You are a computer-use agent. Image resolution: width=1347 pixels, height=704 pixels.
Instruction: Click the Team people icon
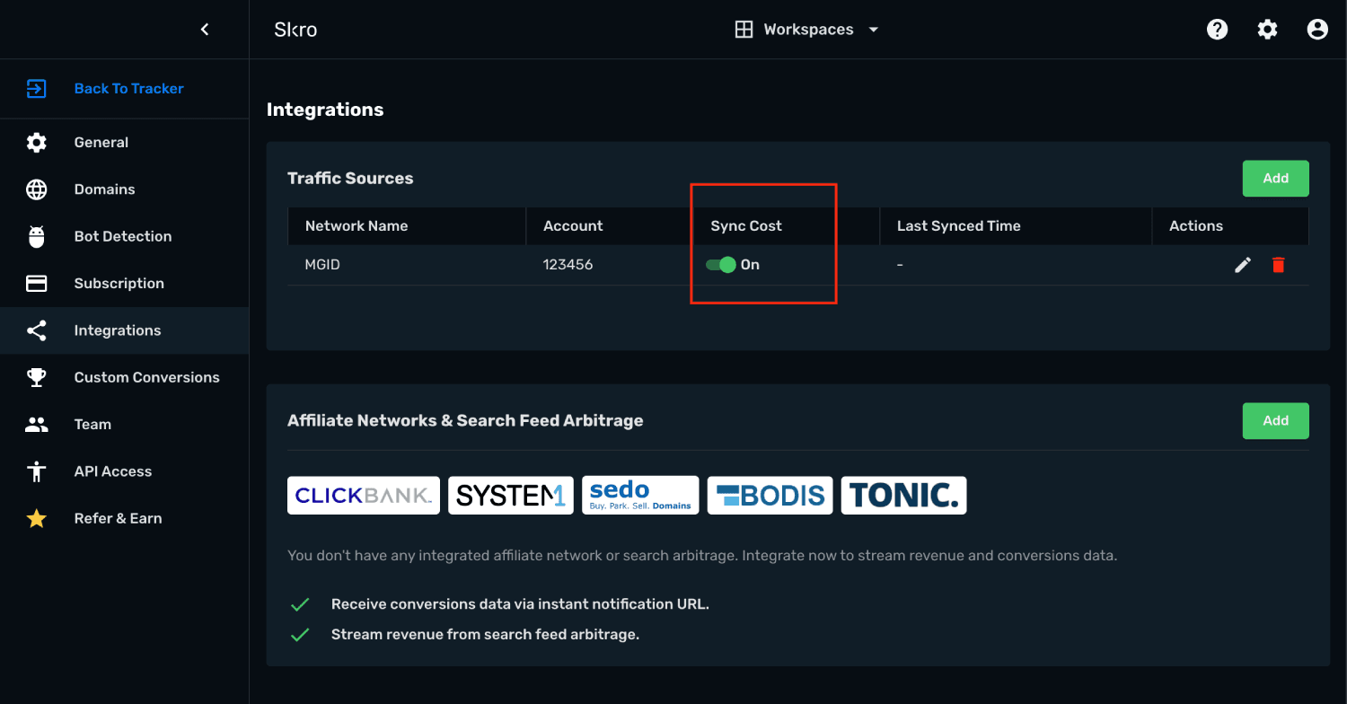[x=36, y=425]
